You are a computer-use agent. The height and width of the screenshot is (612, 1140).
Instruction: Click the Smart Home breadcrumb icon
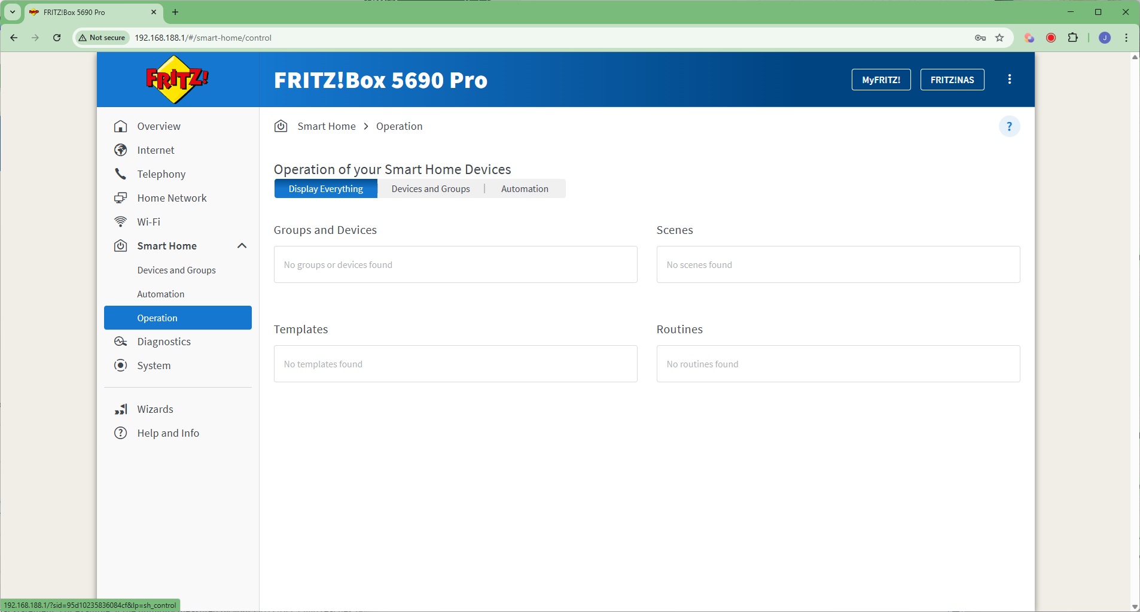pos(281,126)
